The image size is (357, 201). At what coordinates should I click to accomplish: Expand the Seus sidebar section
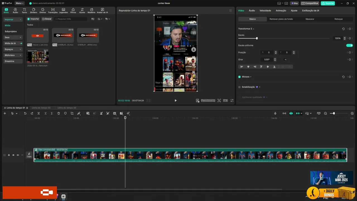[x=13, y=37]
